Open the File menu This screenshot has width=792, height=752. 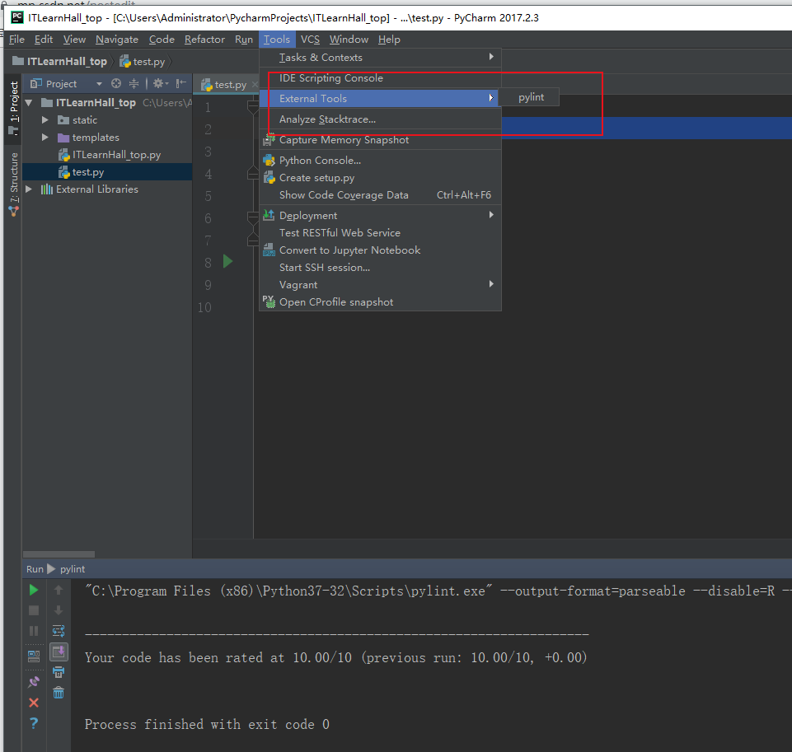click(x=16, y=40)
